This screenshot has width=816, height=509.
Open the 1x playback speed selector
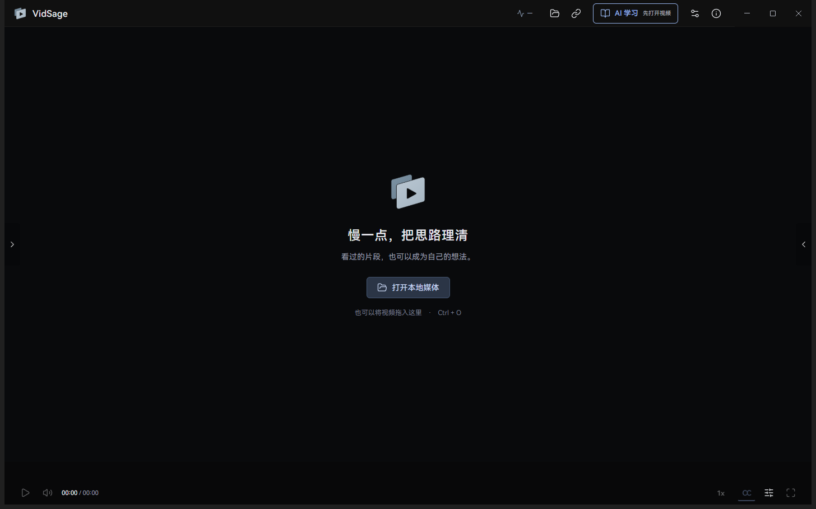[721, 493]
